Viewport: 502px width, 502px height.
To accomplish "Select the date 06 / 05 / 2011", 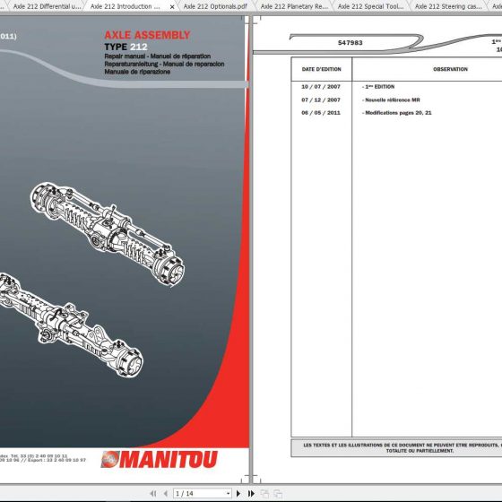I will (321, 113).
